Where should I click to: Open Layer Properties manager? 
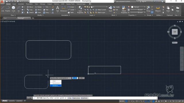pyautogui.click(x=80, y=9)
